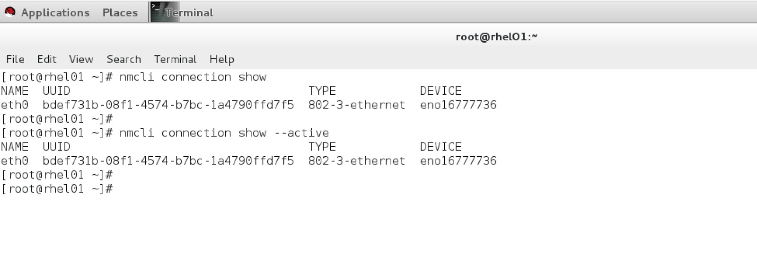Select the Terminal taskbar button
Viewport: 757px width, 268px height.
click(188, 13)
